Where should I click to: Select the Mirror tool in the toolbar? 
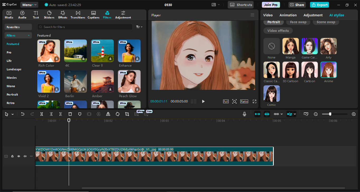108,114
